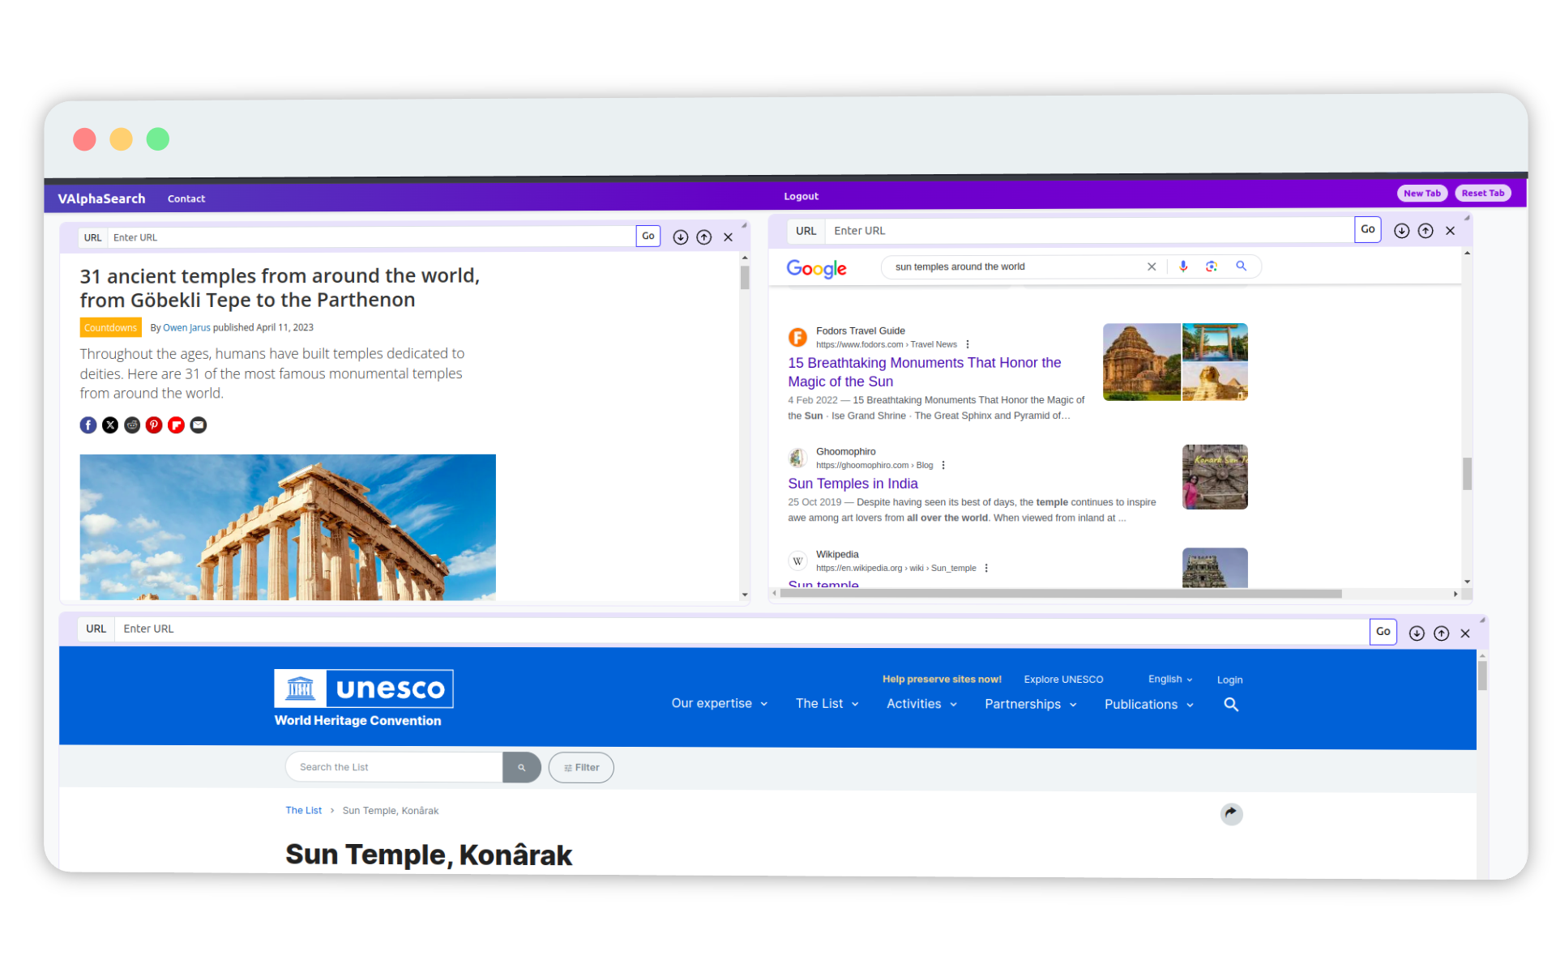The height and width of the screenshot is (972, 1556).
Task: Click the back navigation arrow in top-left tab
Action: [681, 237]
